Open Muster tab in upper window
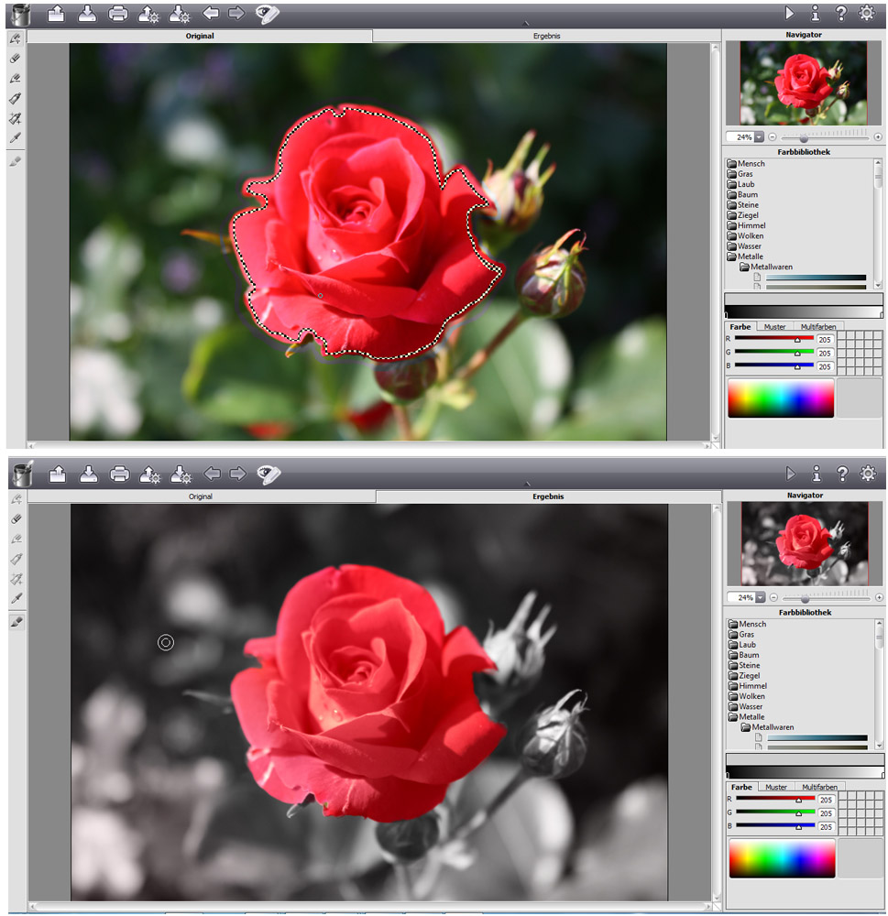This screenshot has width=888, height=916. [x=774, y=327]
